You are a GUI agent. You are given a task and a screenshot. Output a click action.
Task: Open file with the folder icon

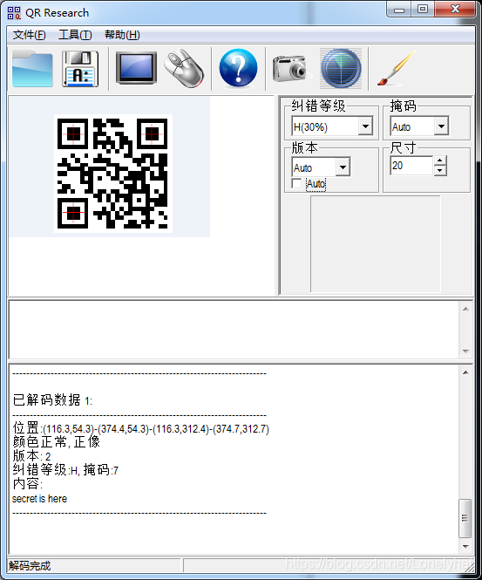tap(32, 69)
